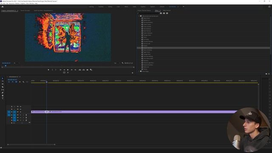This screenshot has width=272, height=153.
Task: Open the File menu
Action: pos(1,3)
